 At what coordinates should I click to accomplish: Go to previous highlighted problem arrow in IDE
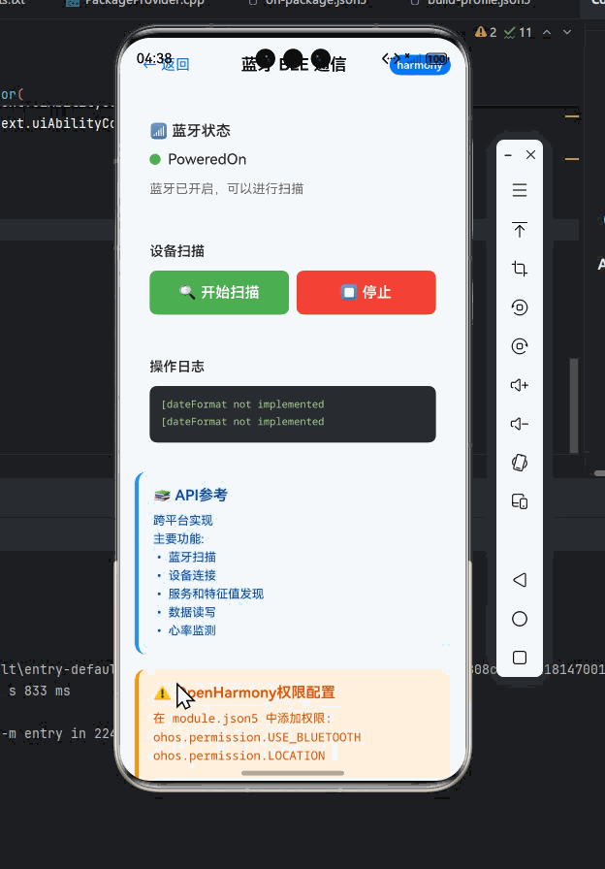[547, 33]
